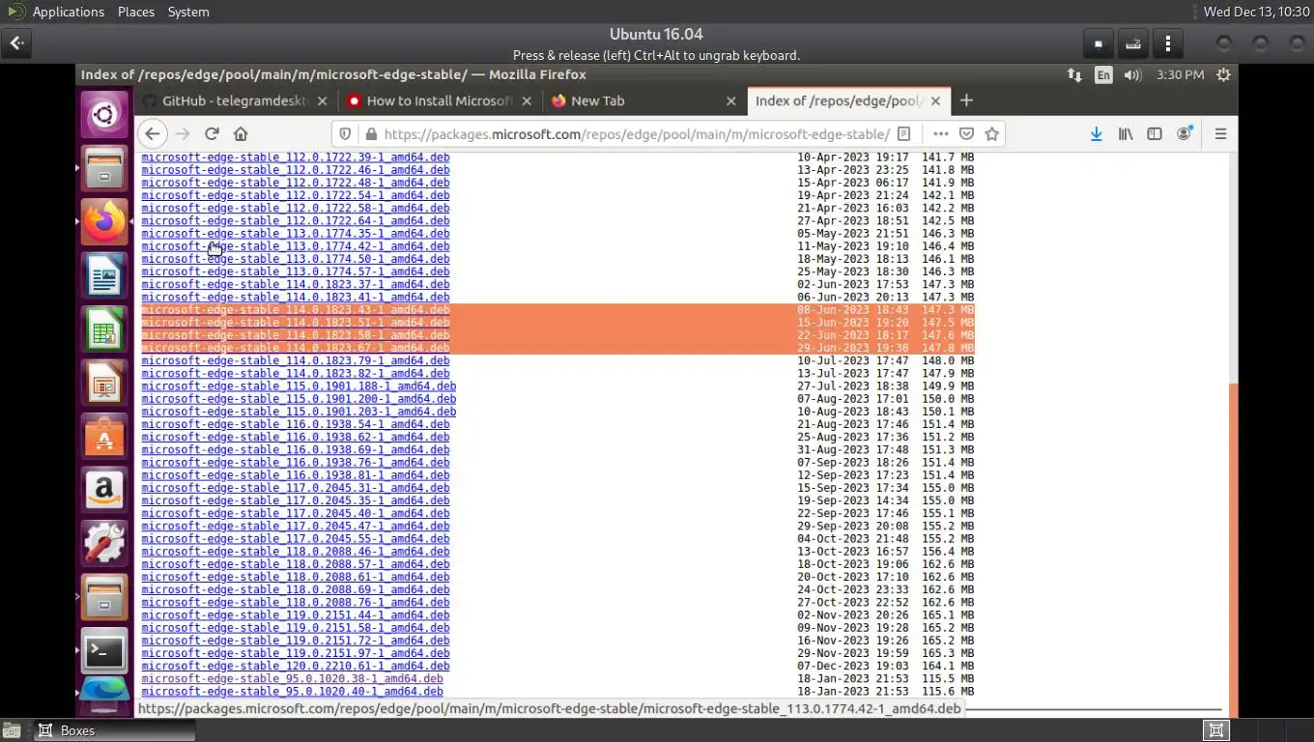Open page actions three-dot menu
The image size is (1314, 742).
click(x=940, y=134)
